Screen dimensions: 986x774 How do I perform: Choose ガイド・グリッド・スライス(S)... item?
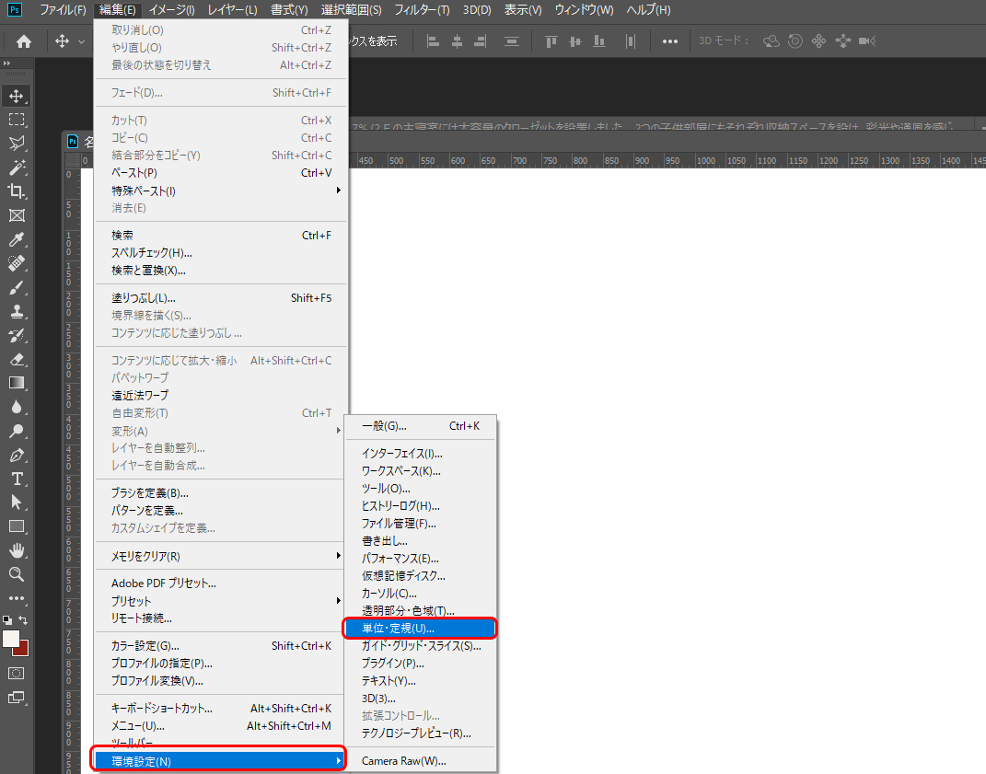point(420,646)
